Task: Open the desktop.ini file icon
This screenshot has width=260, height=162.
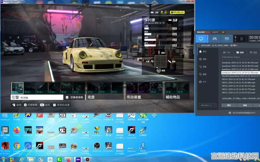Action: [x=5, y=117]
